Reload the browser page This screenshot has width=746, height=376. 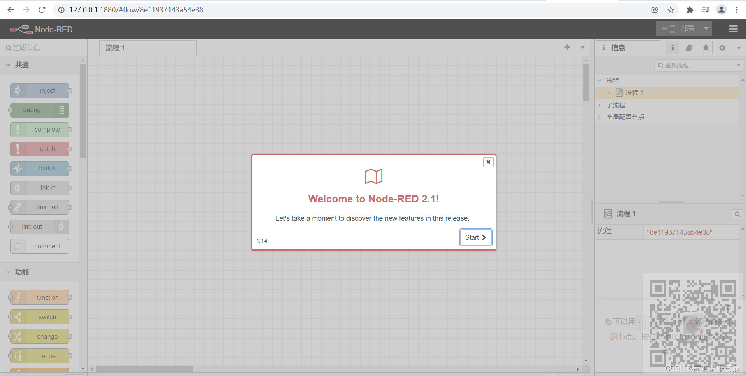coord(42,10)
